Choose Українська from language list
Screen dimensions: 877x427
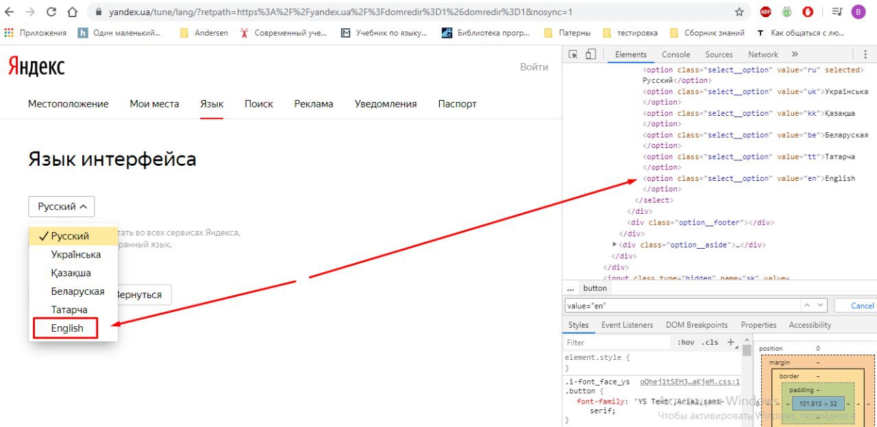point(73,254)
